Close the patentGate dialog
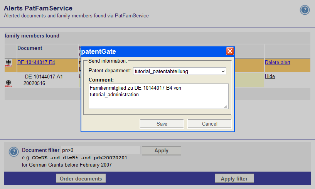The width and height of the screenshot is (315, 189). 230,51
